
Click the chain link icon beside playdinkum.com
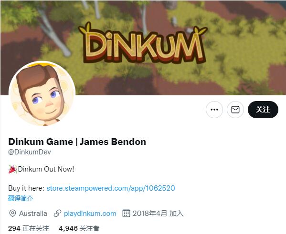[57, 214]
